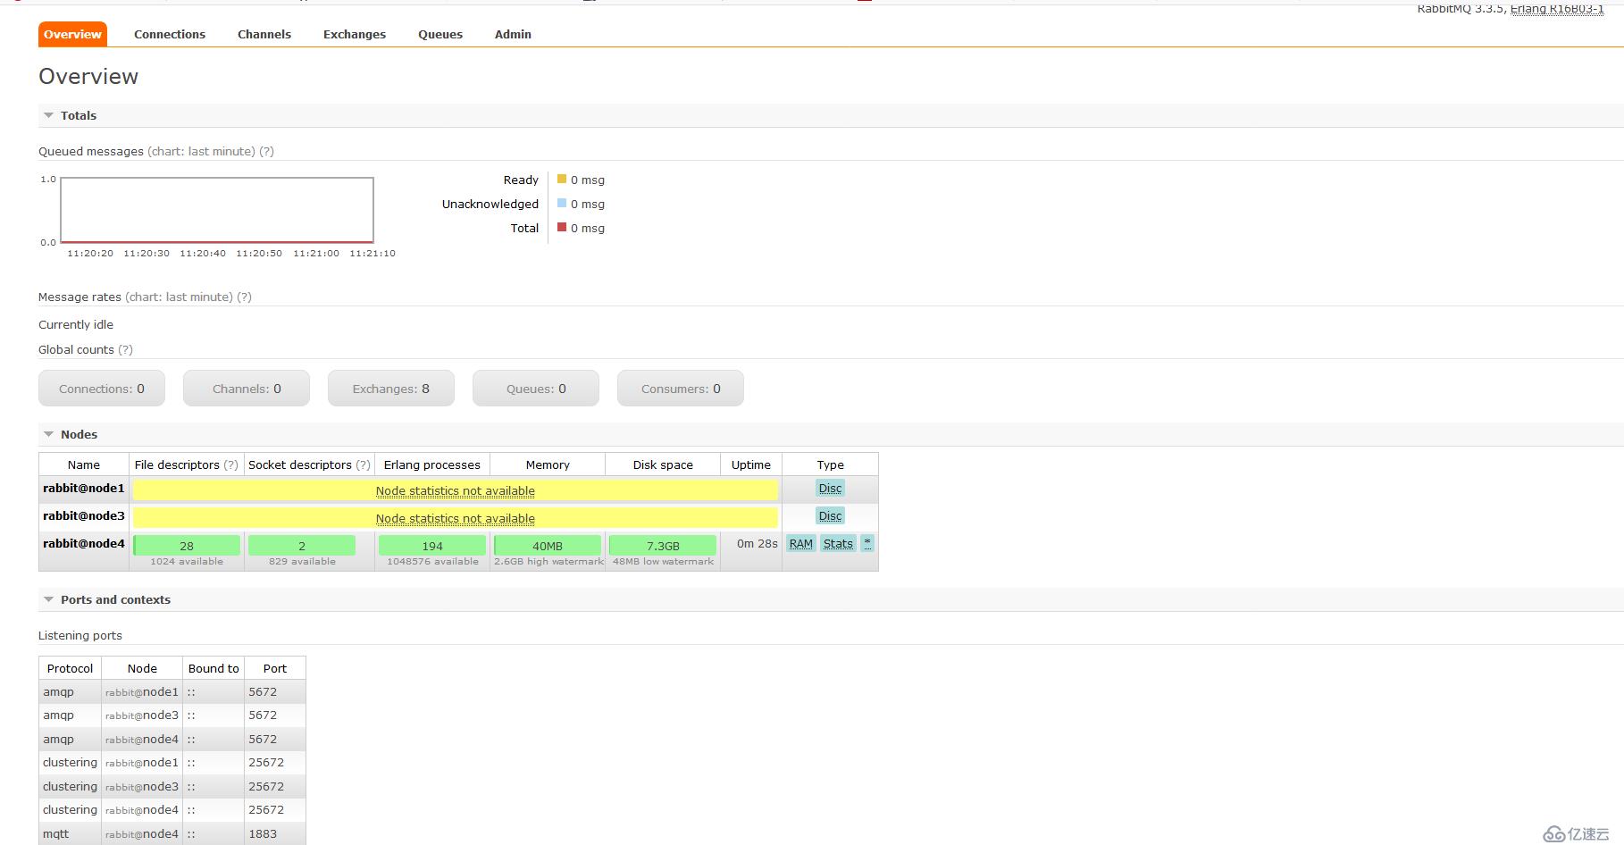Select the Overview tab
Viewport: 1624px width, 845px height.
pyautogui.click(x=72, y=34)
